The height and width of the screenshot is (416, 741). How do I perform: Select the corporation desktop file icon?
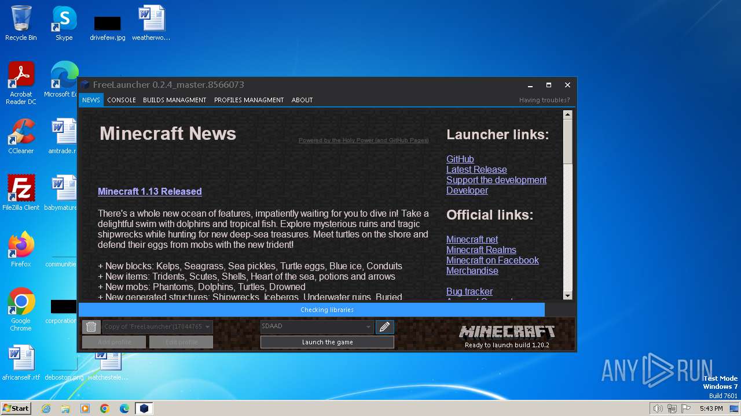[63, 311]
